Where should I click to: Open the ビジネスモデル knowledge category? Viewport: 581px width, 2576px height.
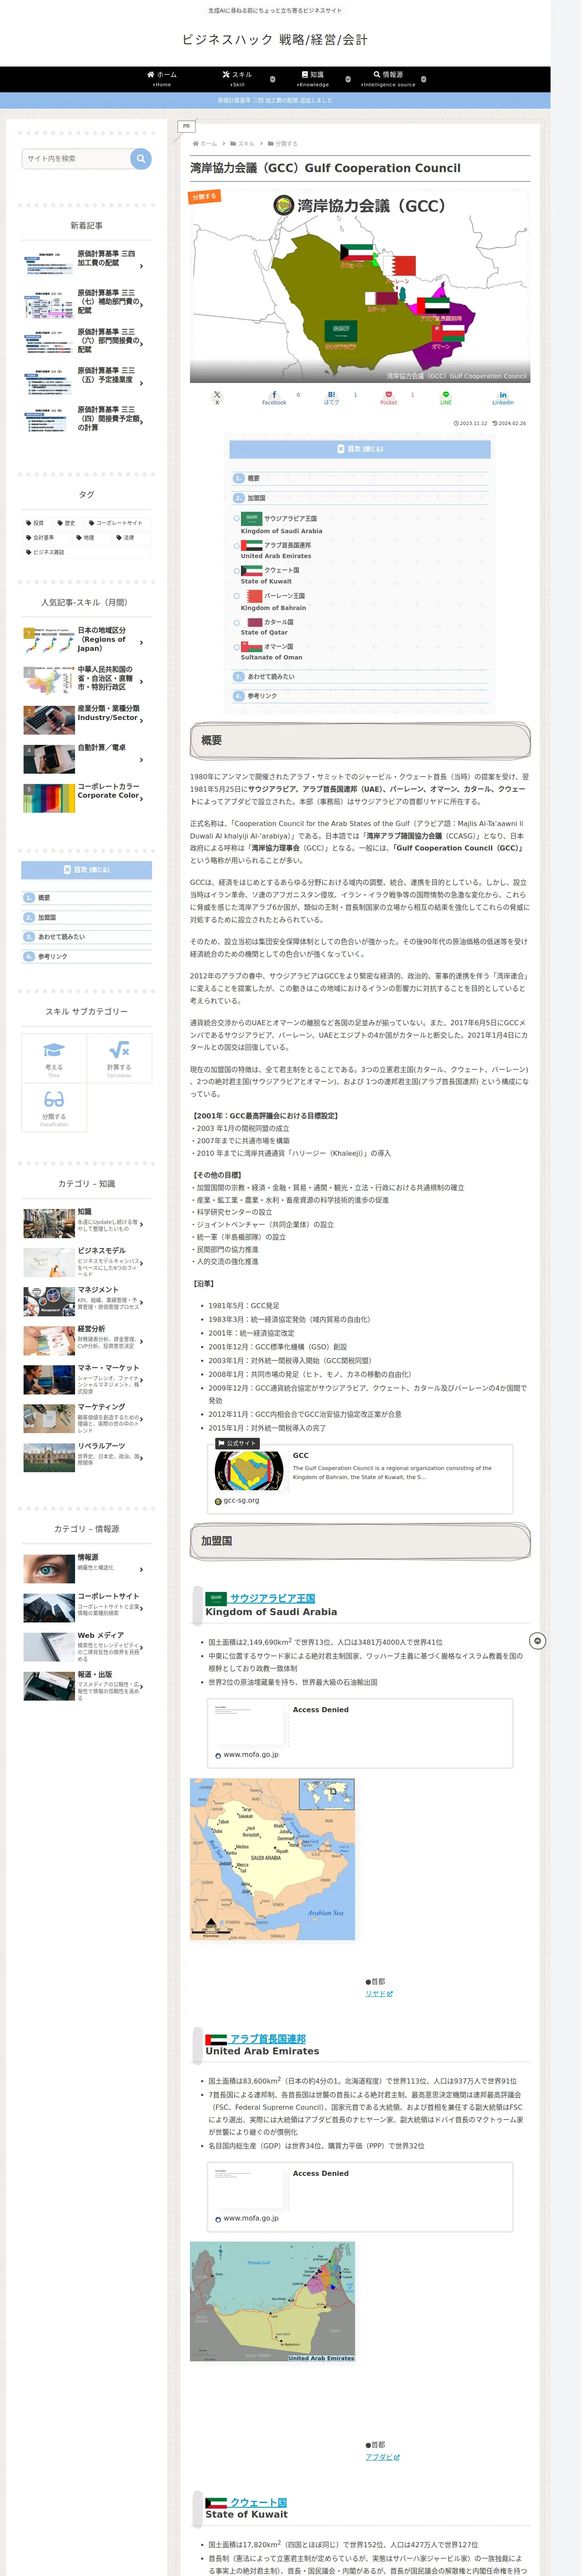click(87, 1262)
